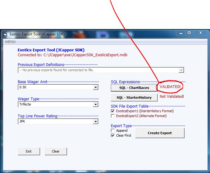This screenshot has width=210, height=173.
Task: Click the VALIDATED! status text
Action: (170, 87)
